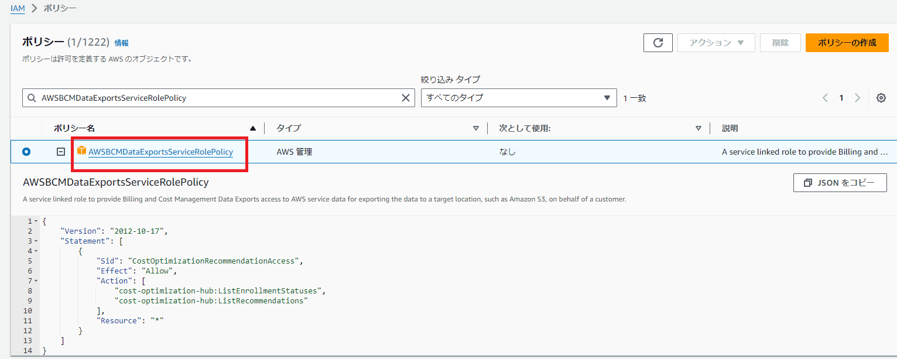Click the JSON をコピー button

[x=840, y=183]
